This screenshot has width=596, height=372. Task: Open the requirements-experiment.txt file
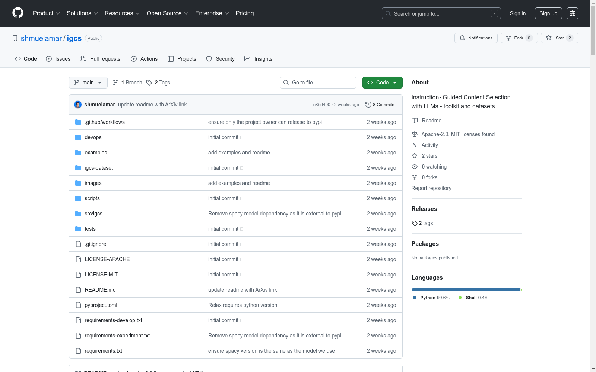pos(117,336)
